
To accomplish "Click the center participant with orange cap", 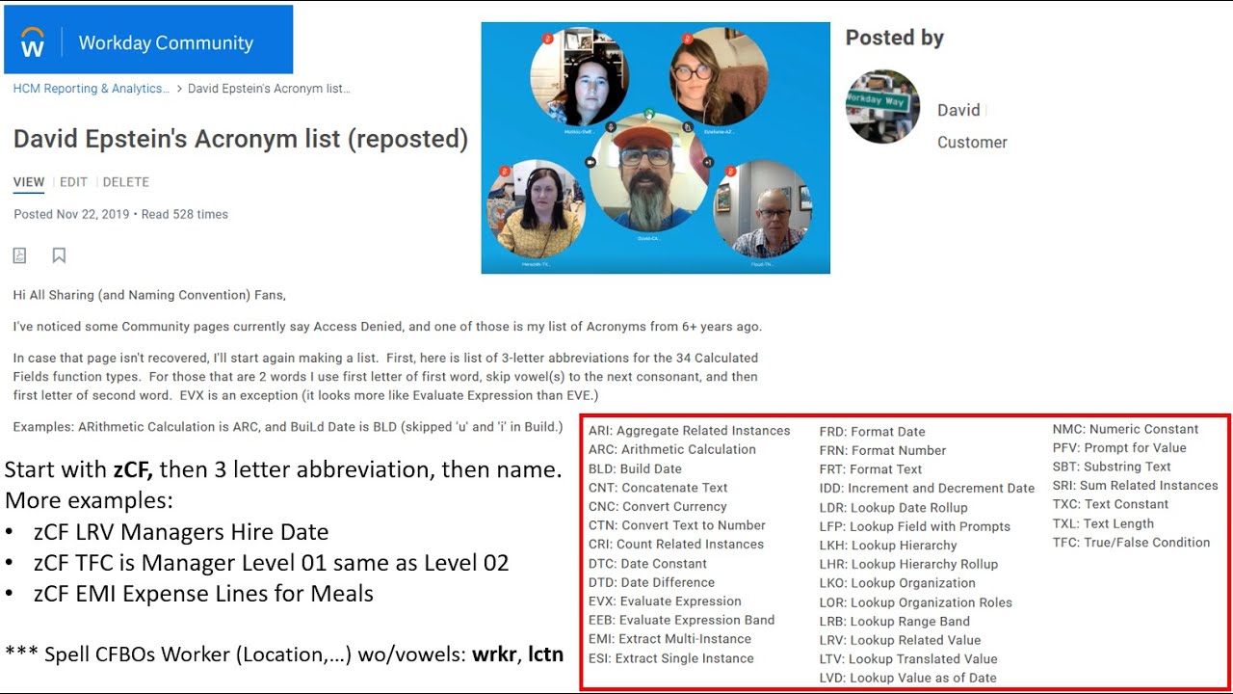I will [x=649, y=173].
